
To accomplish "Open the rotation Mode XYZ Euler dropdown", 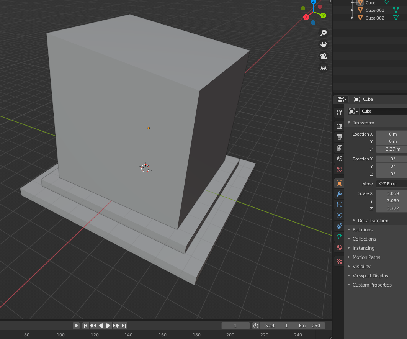I will (391, 184).
